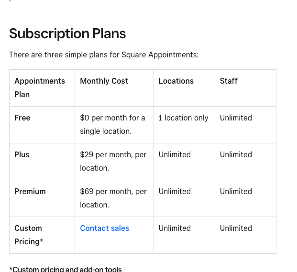Click the Staff column header
The height and width of the screenshot is (272, 297).
229,81
